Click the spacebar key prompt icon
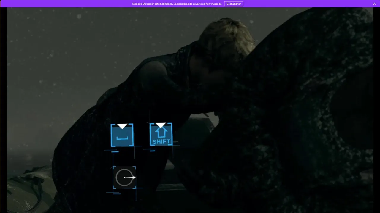380x213 pixels. (122, 135)
